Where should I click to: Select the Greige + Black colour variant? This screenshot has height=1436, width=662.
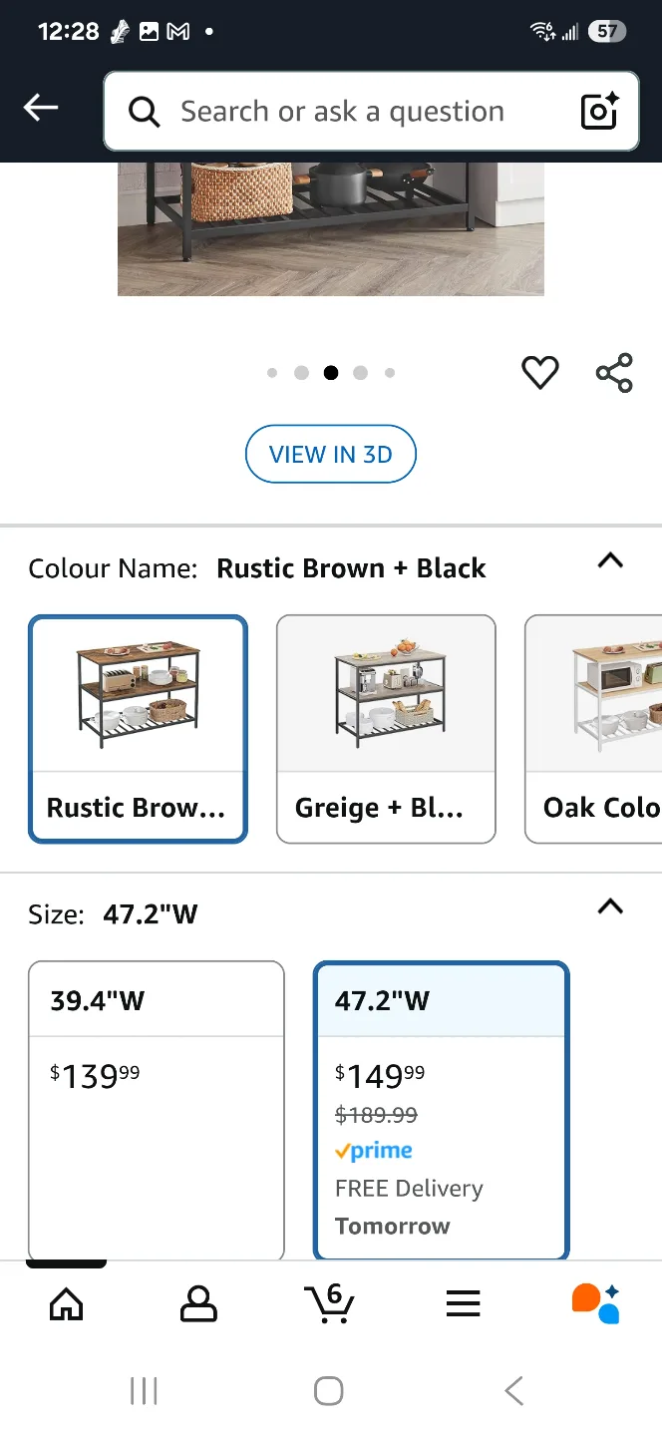point(386,729)
